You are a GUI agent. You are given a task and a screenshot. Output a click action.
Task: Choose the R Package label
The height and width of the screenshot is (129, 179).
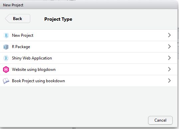tap(21, 47)
